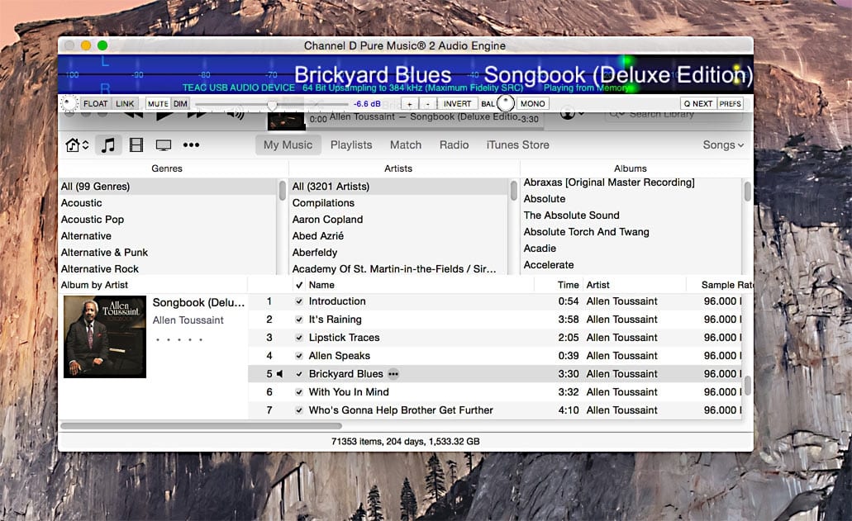Toggle the LINK button
This screenshot has height=521, width=852.
(x=125, y=104)
